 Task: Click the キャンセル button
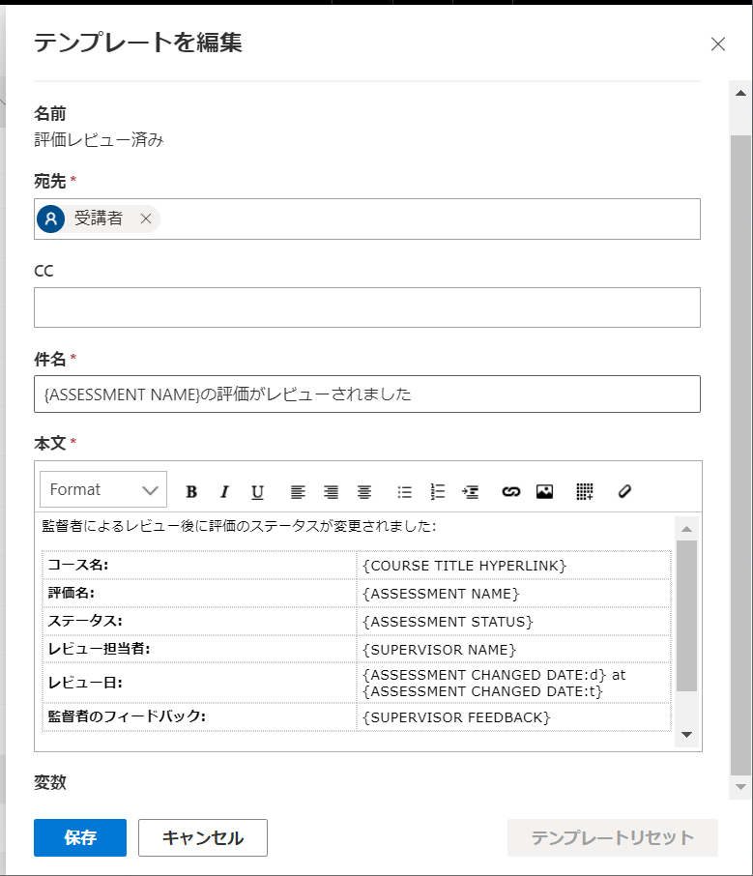203,837
